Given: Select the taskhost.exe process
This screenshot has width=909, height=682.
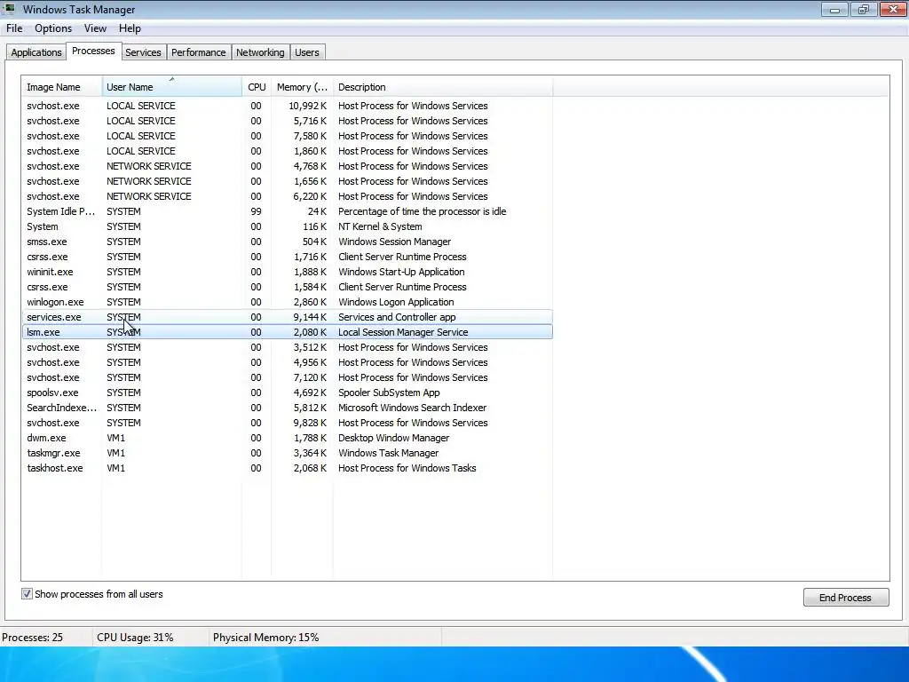Looking at the screenshot, I should point(287,467).
